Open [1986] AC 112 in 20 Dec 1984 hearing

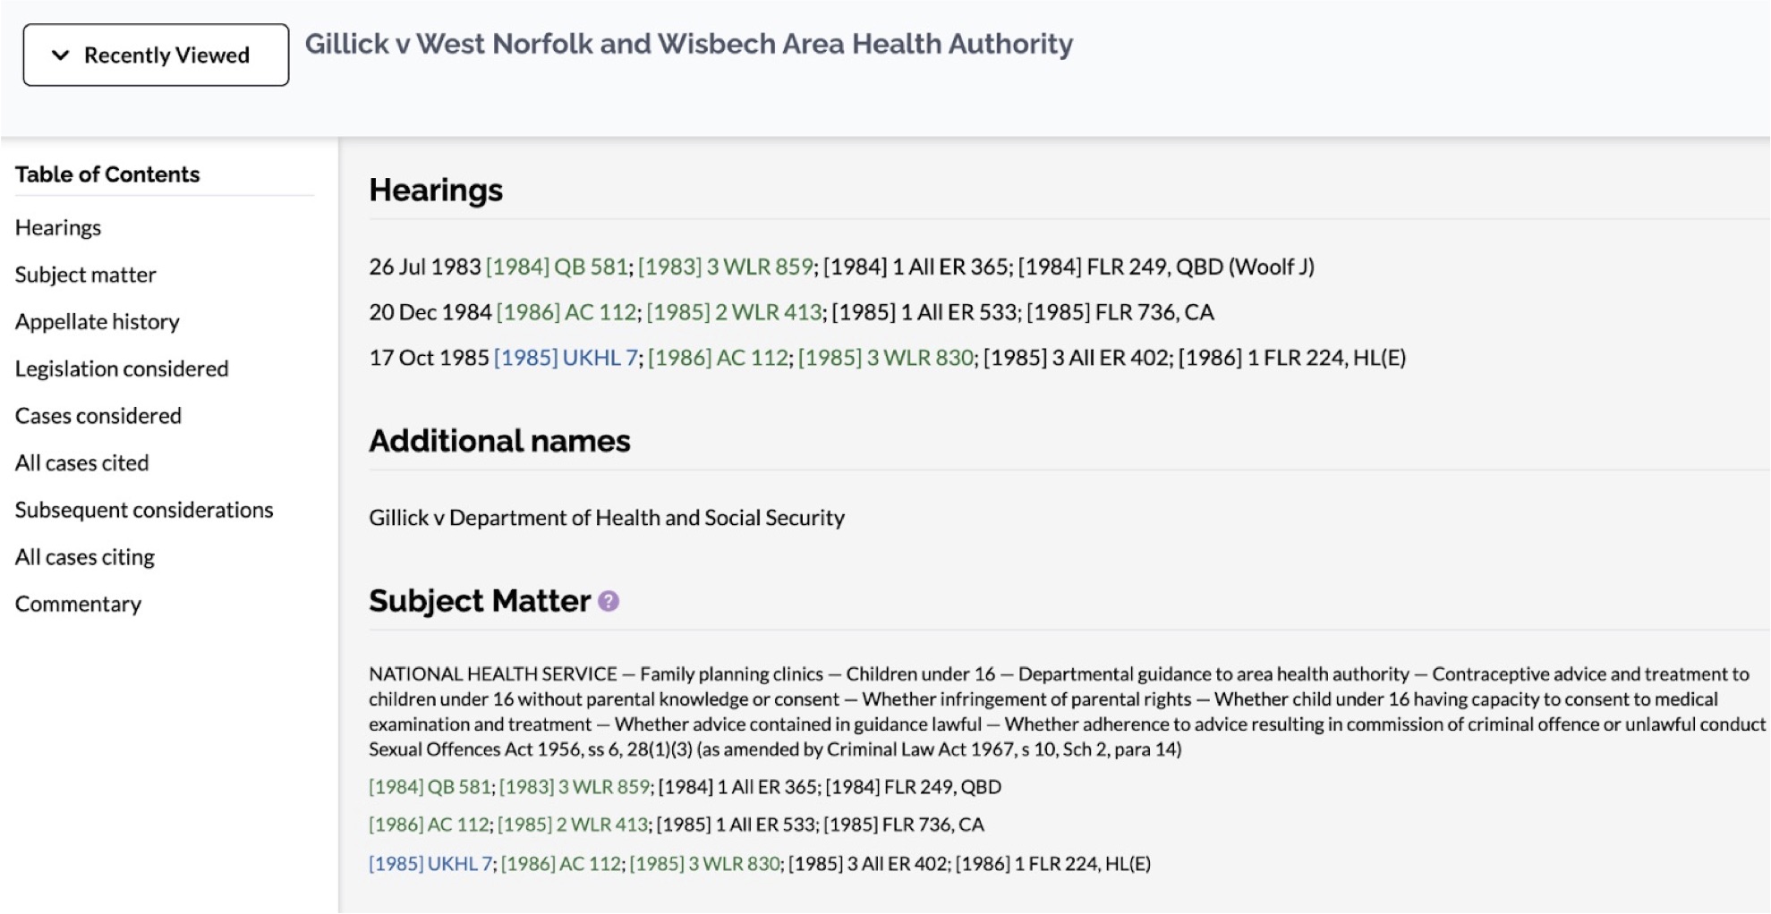point(566,312)
